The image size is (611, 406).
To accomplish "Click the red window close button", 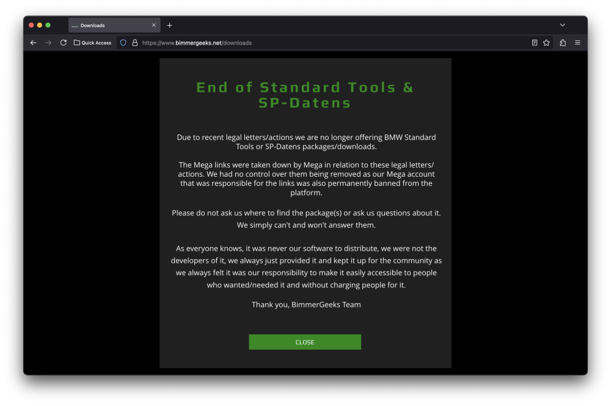I will coord(31,25).
